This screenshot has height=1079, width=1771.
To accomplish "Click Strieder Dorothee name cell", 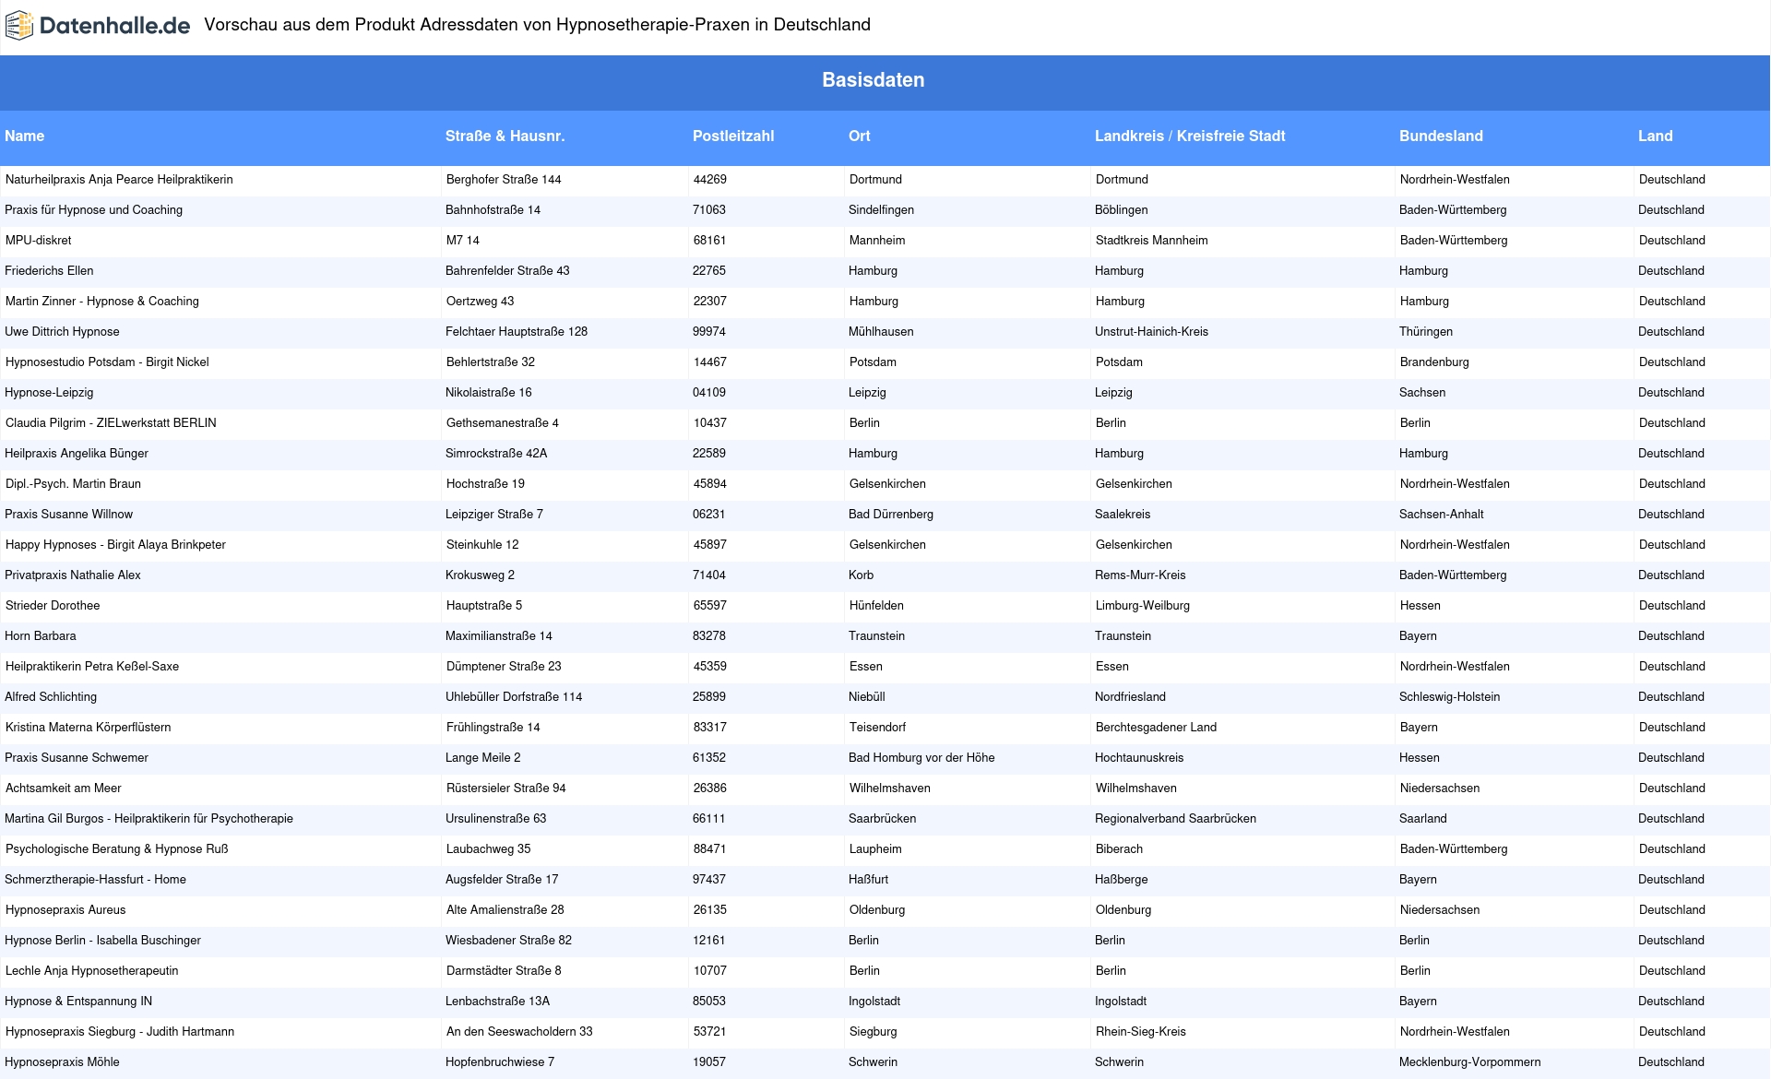I will coord(53,606).
